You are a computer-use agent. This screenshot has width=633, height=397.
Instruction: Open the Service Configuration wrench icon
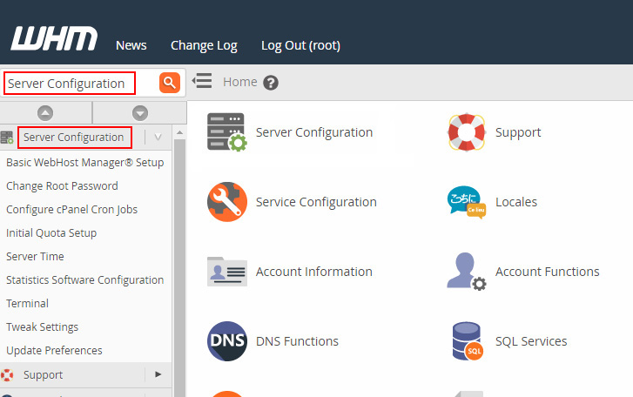[x=226, y=202]
